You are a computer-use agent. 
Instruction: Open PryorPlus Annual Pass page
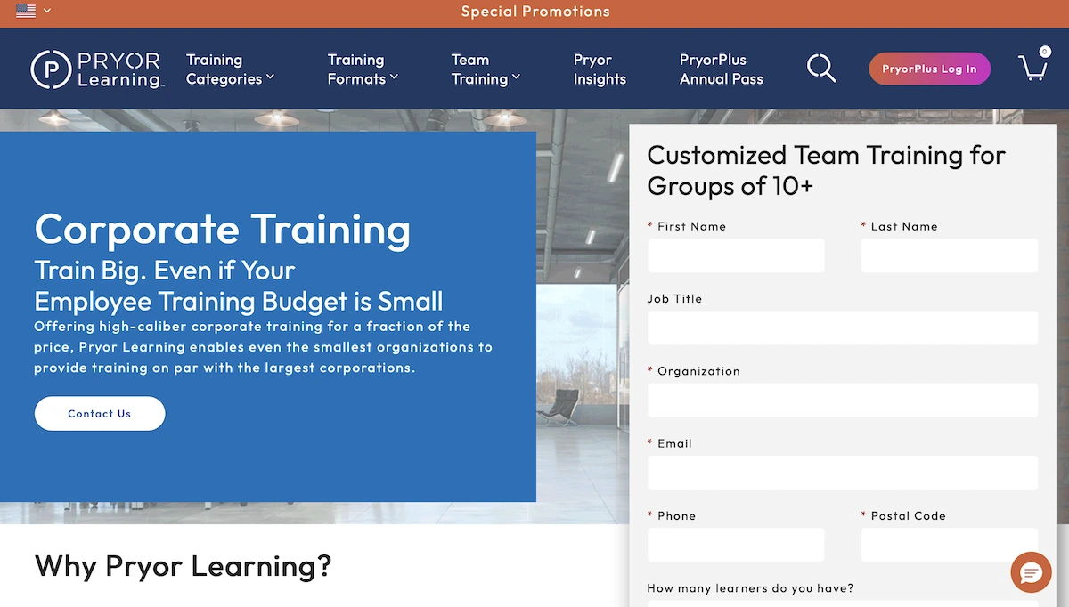click(x=721, y=69)
